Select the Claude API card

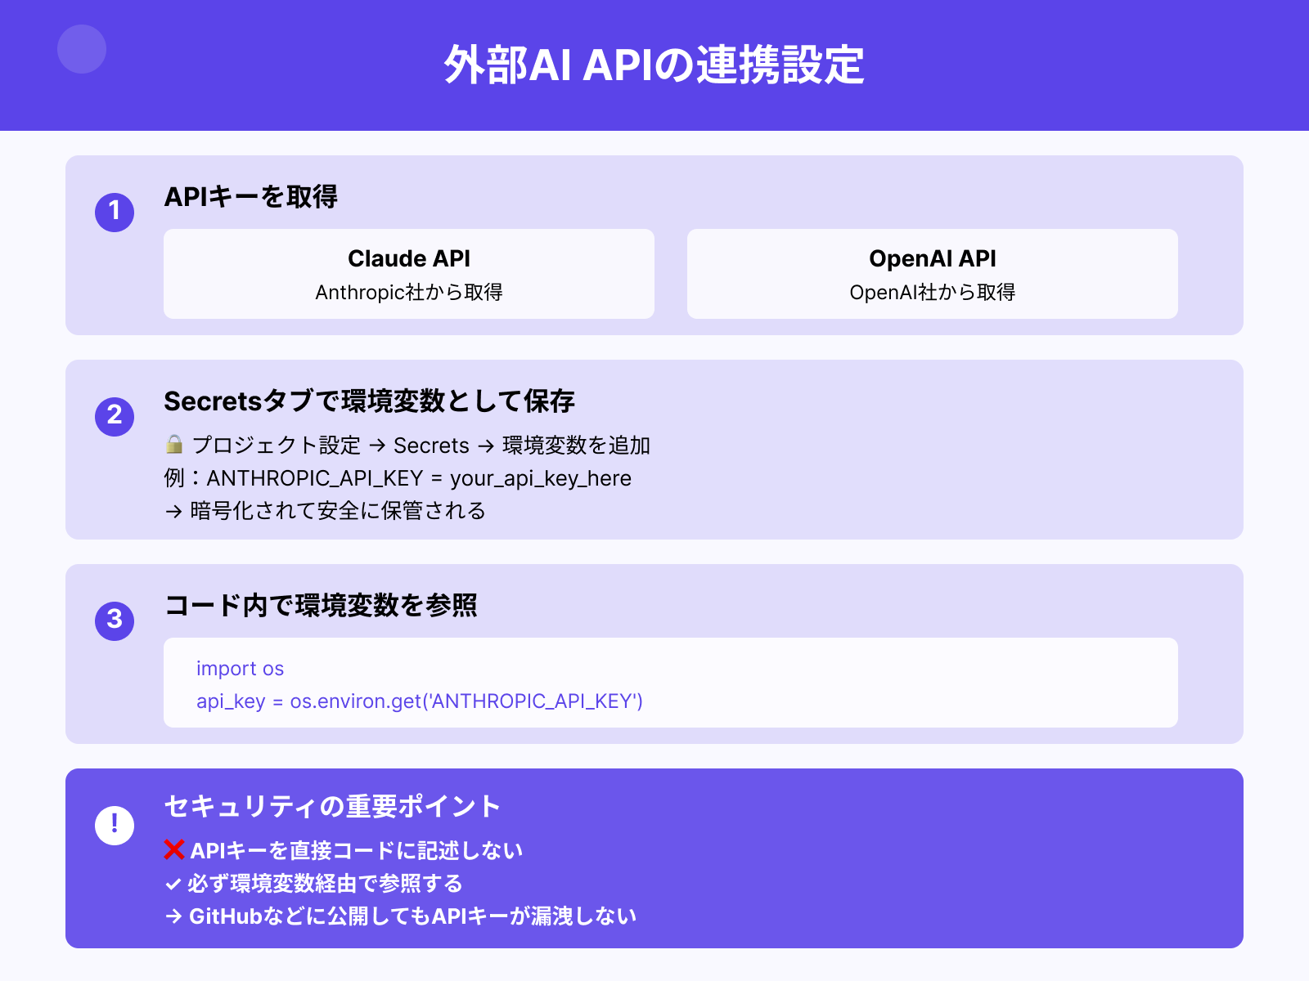pyautogui.click(x=409, y=273)
